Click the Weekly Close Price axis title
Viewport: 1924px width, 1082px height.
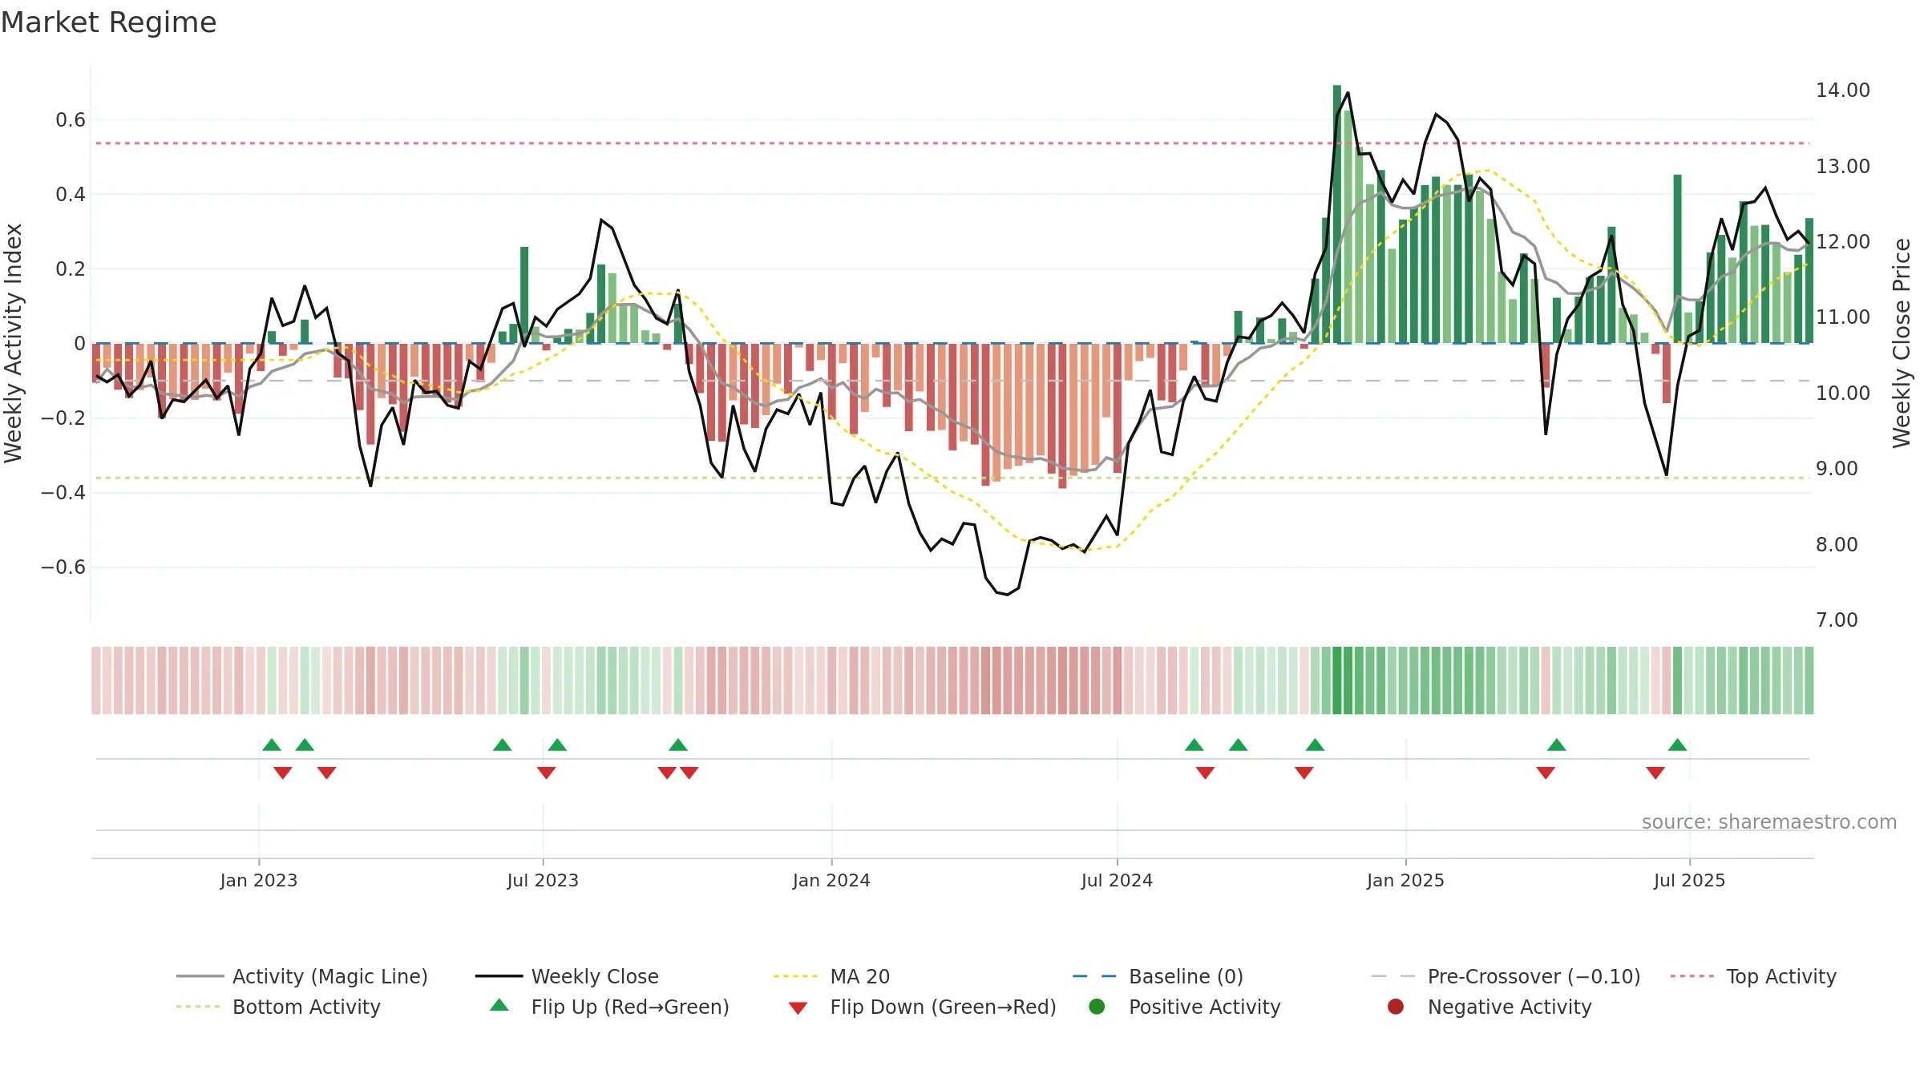tap(1902, 343)
